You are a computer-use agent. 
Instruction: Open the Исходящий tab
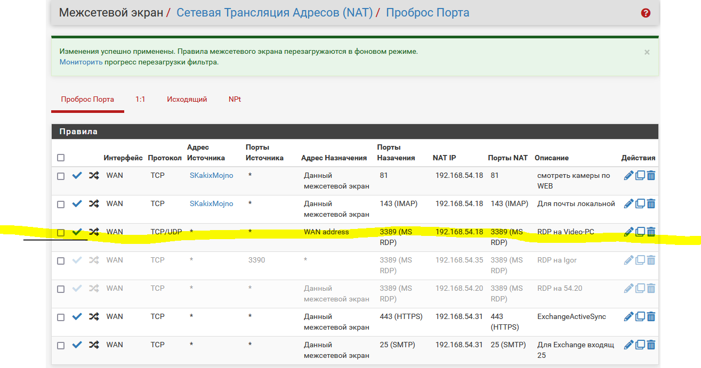(187, 100)
